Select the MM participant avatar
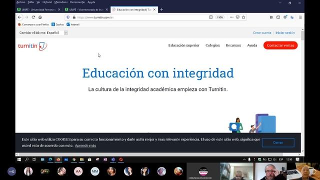 (x=95, y=171)
